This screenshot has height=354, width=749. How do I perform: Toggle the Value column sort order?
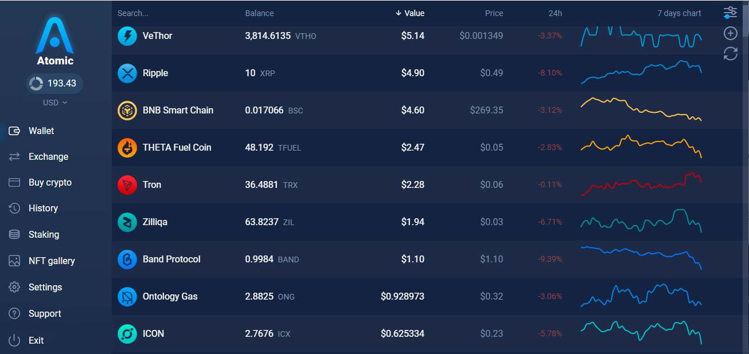409,13
